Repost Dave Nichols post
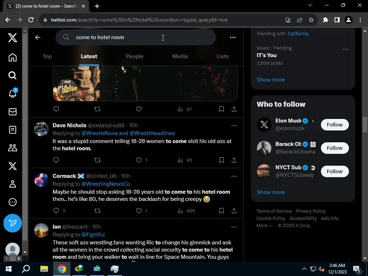Viewport: 368px width, 276px height. [97, 160]
